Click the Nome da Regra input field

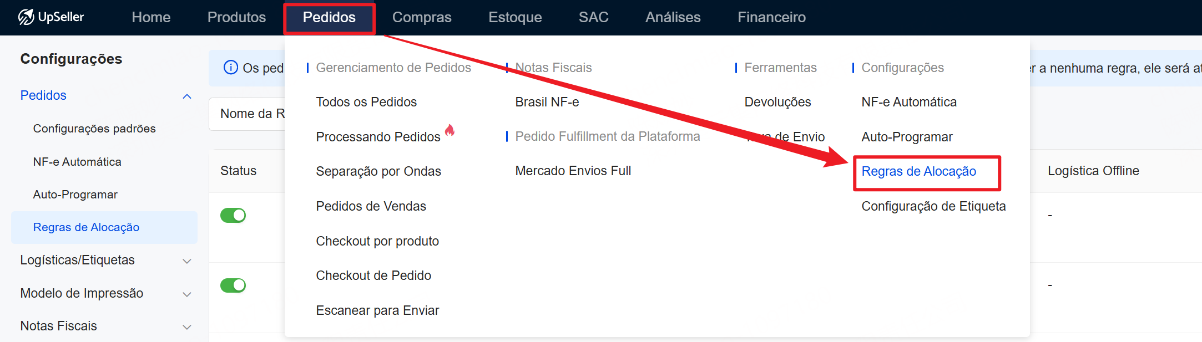247,114
